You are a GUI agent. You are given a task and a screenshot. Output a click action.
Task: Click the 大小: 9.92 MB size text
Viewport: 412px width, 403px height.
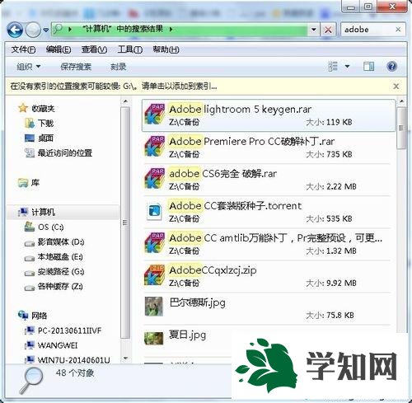click(x=331, y=283)
